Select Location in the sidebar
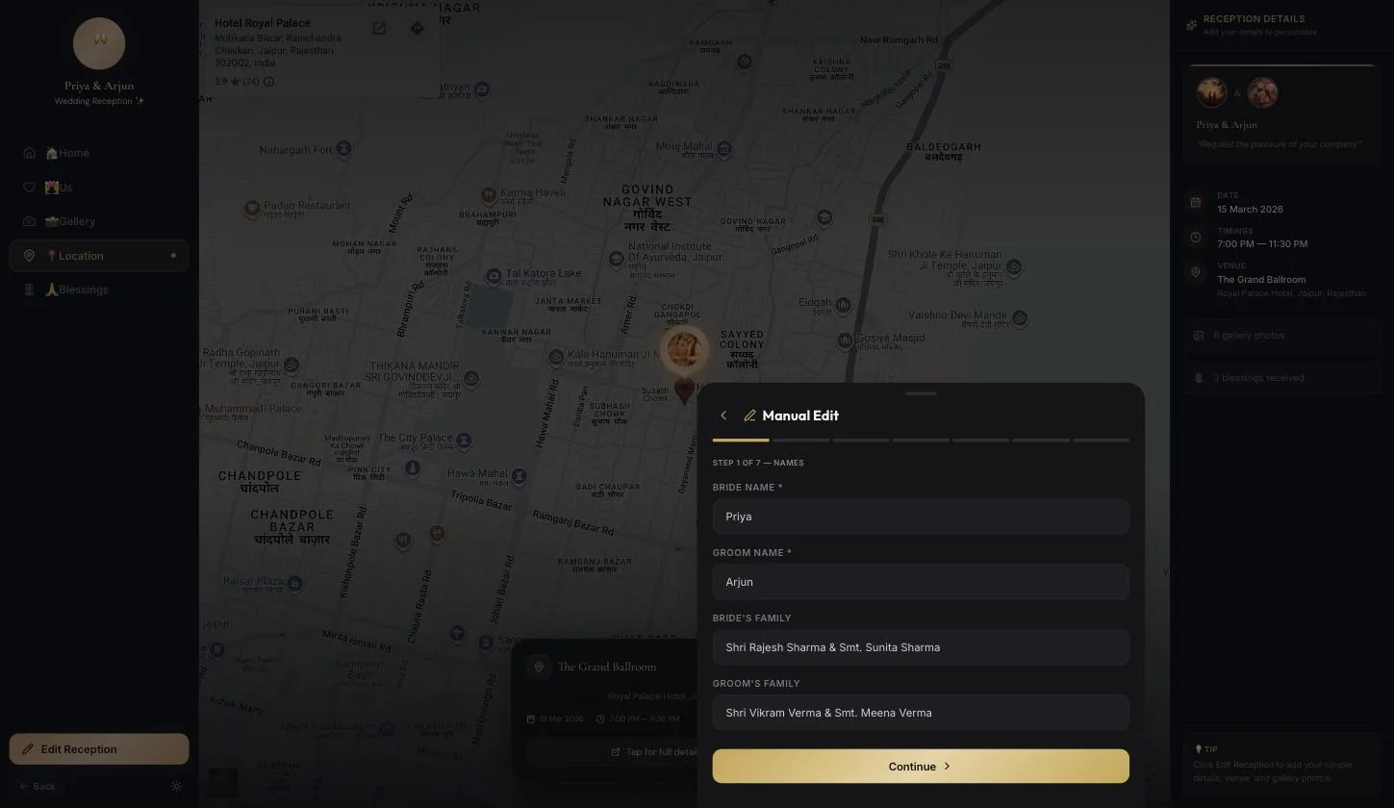Viewport: 1394px width, 808px height. (x=99, y=256)
